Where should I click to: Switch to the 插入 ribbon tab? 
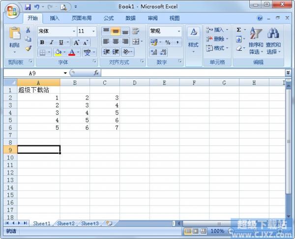click(55, 18)
